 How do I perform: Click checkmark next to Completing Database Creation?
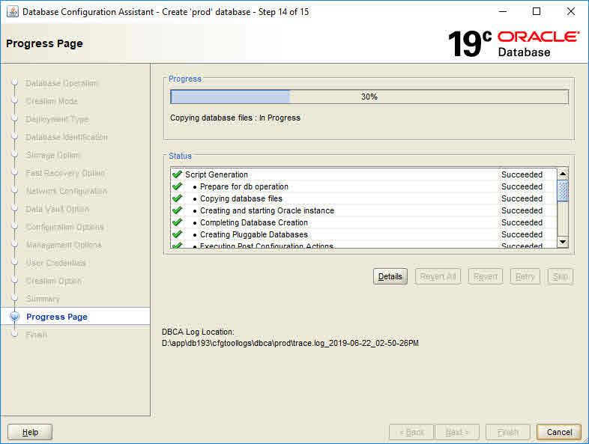[x=177, y=222]
